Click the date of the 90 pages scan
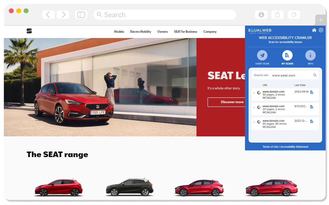 point(301,121)
